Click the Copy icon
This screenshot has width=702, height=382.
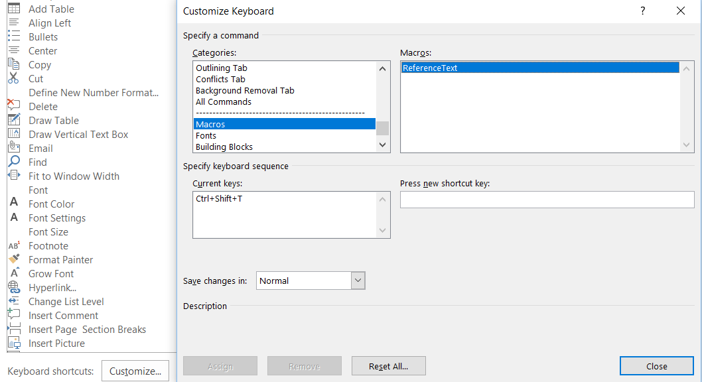point(14,64)
